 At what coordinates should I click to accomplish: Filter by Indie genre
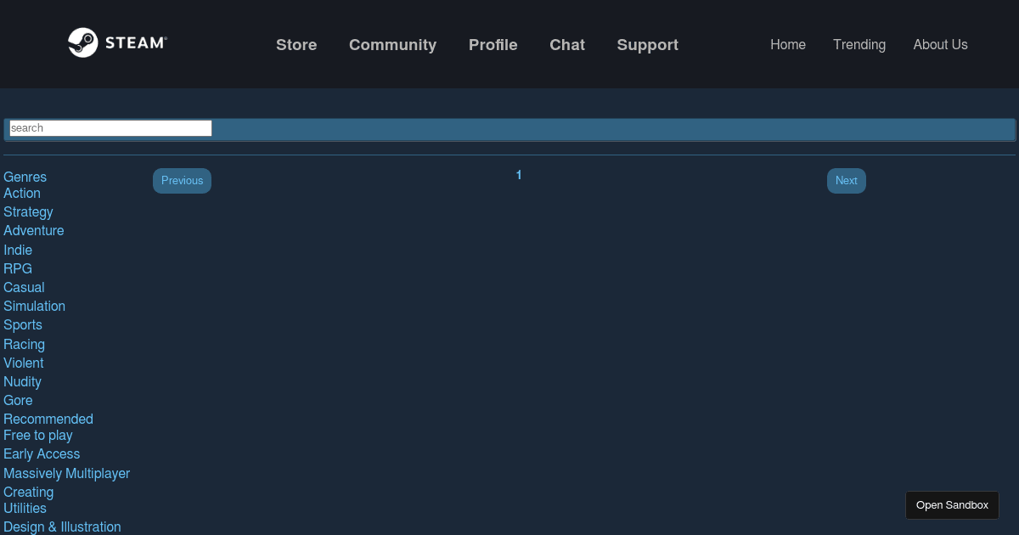(x=18, y=250)
